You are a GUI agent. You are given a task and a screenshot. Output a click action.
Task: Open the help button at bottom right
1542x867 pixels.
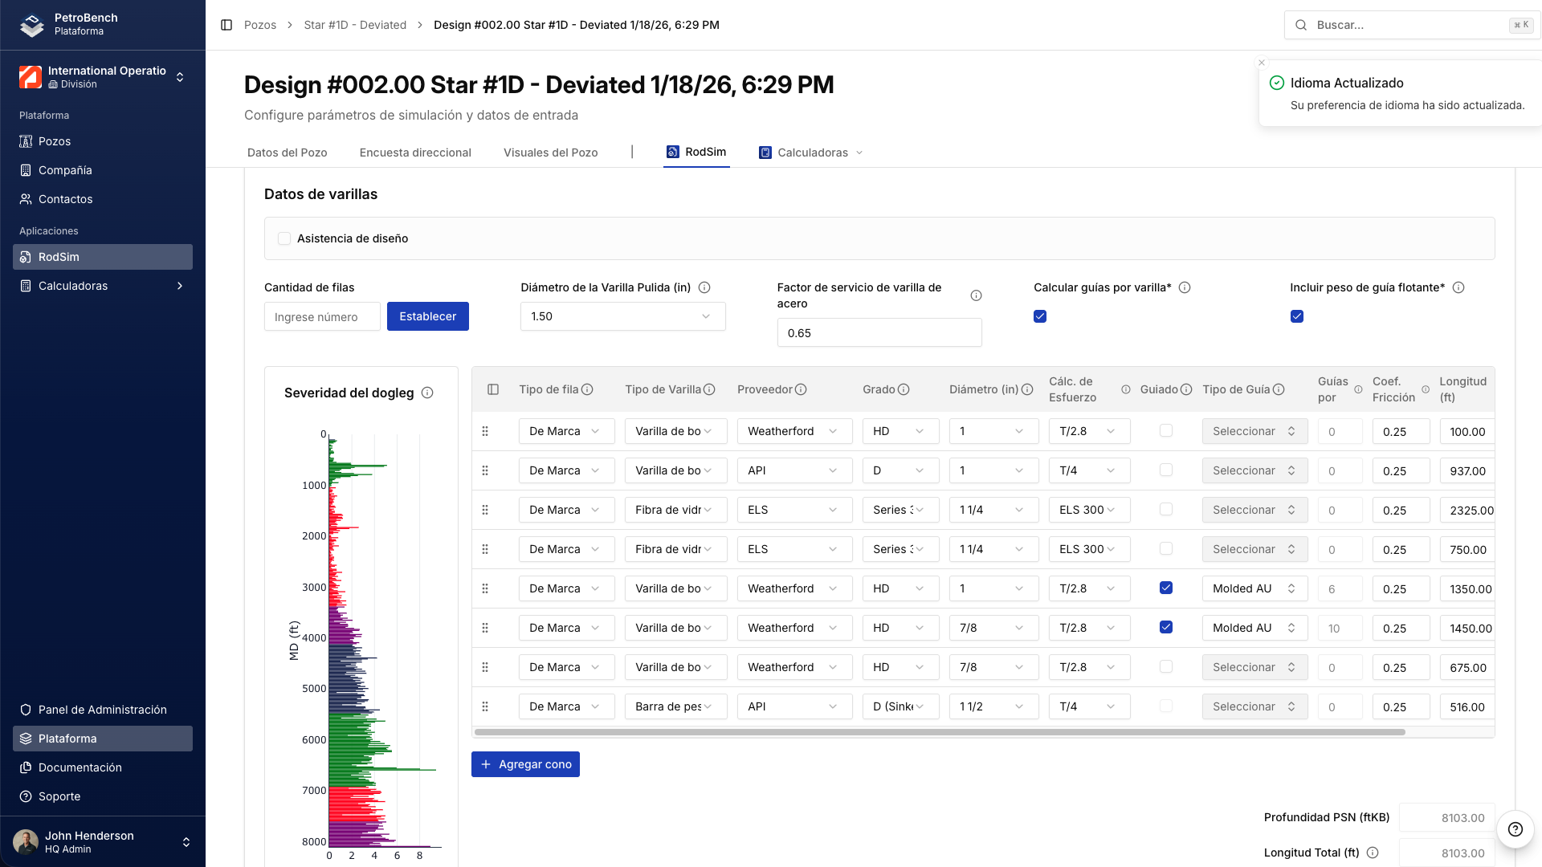[1515, 830]
